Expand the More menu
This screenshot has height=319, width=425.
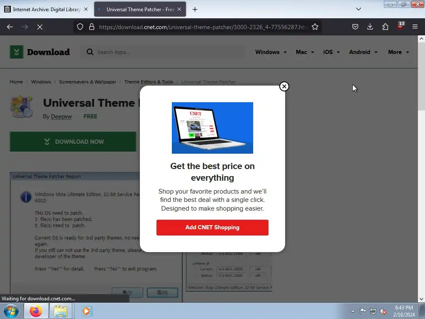398,52
